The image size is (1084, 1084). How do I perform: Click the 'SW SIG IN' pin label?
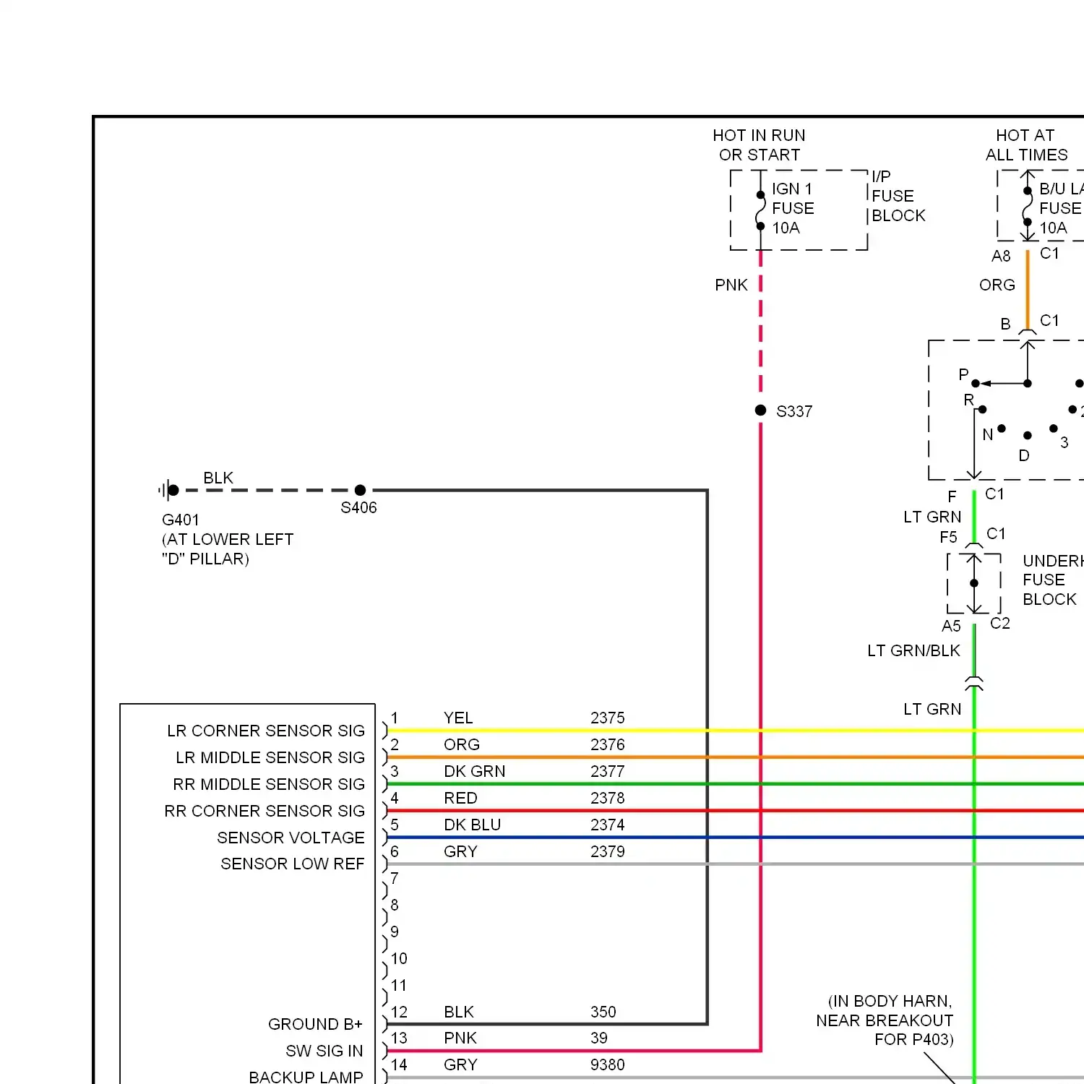click(324, 1051)
